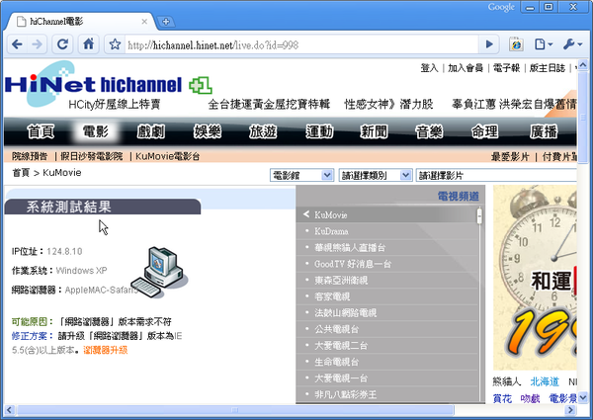Click the 版主日誌 link
The height and width of the screenshot is (420, 593).
click(x=548, y=68)
